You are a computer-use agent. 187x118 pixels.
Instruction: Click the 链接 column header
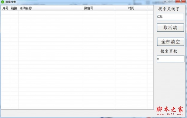click(14, 8)
